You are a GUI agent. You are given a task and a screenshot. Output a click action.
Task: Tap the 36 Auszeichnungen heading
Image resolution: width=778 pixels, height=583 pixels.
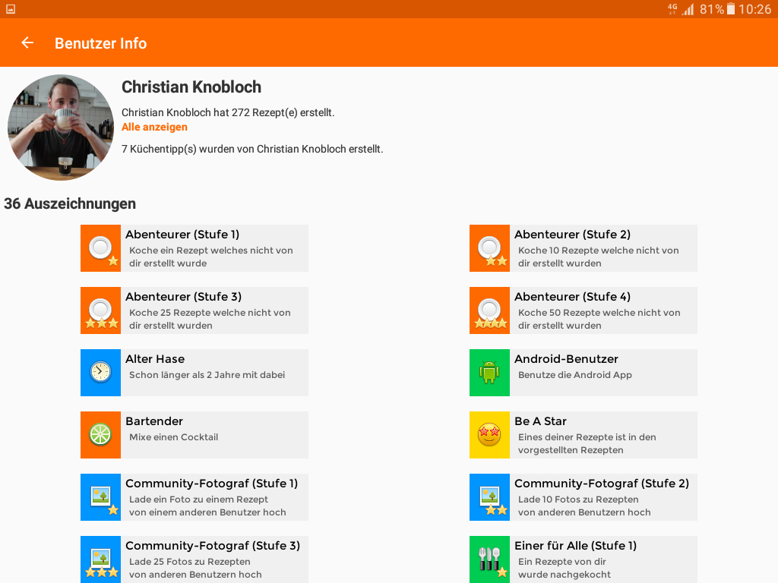click(70, 203)
